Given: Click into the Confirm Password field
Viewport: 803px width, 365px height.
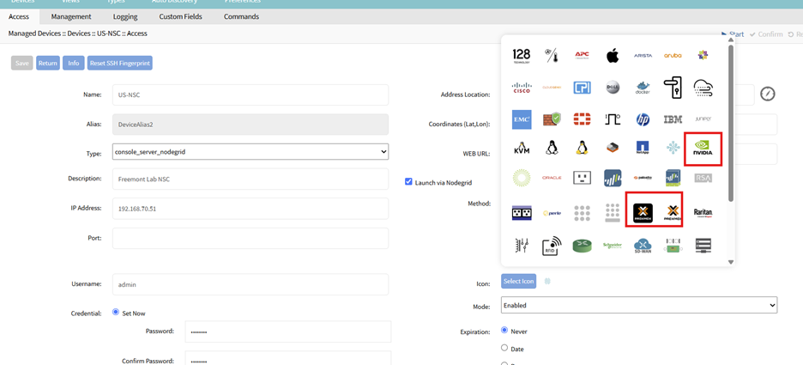Looking at the screenshot, I should 287,358.
